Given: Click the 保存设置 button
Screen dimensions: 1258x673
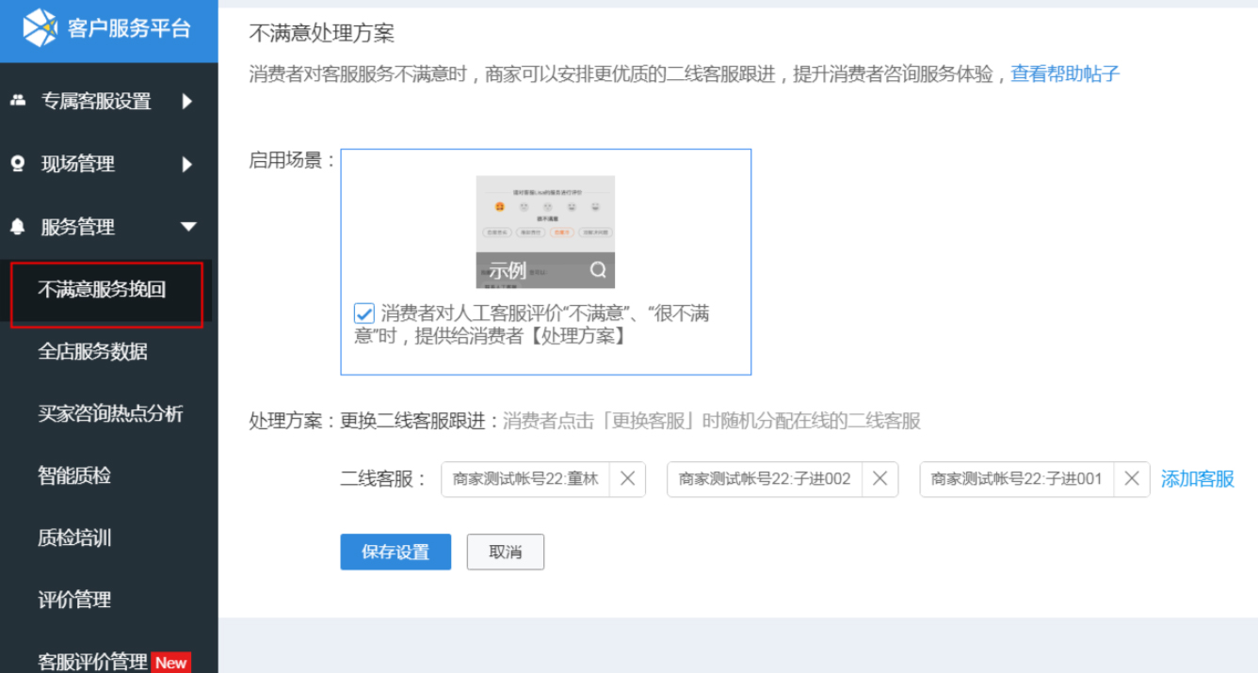Looking at the screenshot, I should (395, 552).
